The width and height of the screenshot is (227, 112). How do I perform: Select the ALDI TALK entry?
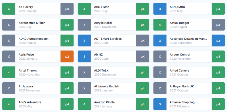113,72
